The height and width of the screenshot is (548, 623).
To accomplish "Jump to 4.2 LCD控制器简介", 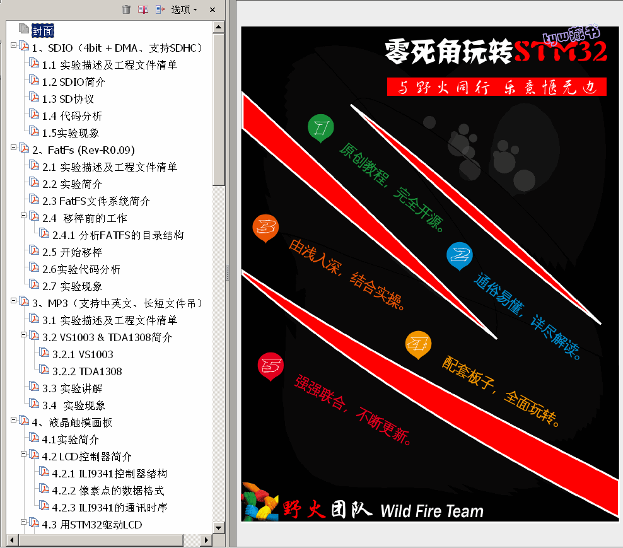I will (x=87, y=457).
